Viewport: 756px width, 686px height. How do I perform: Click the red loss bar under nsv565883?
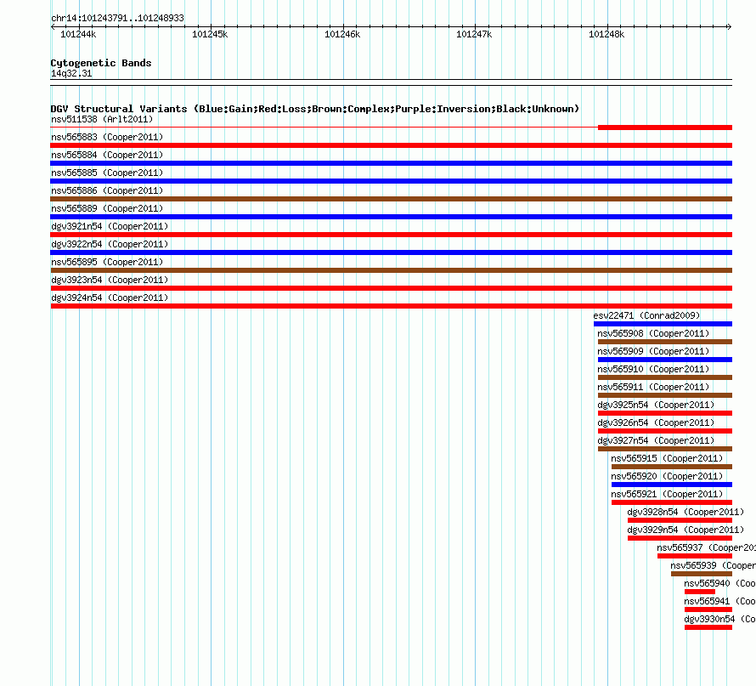coord(391,145)
